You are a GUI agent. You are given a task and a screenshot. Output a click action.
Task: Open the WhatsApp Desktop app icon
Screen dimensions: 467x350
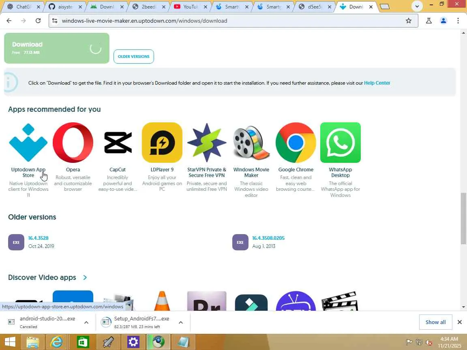[341, 143]
